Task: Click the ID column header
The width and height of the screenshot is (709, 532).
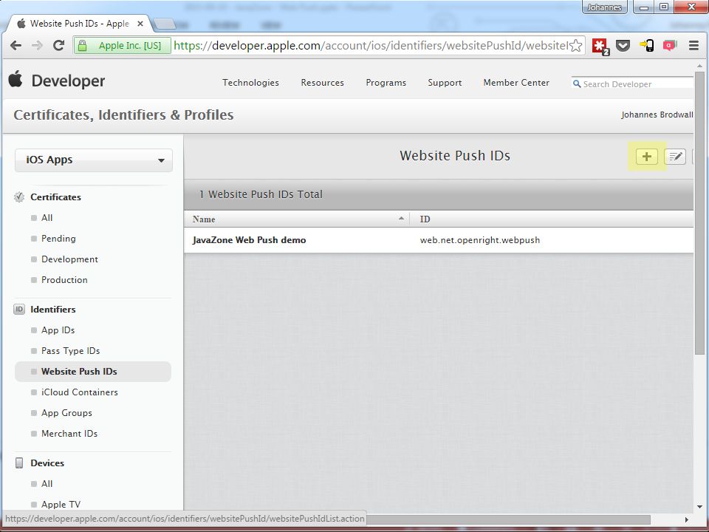Action: pos(425,219)
